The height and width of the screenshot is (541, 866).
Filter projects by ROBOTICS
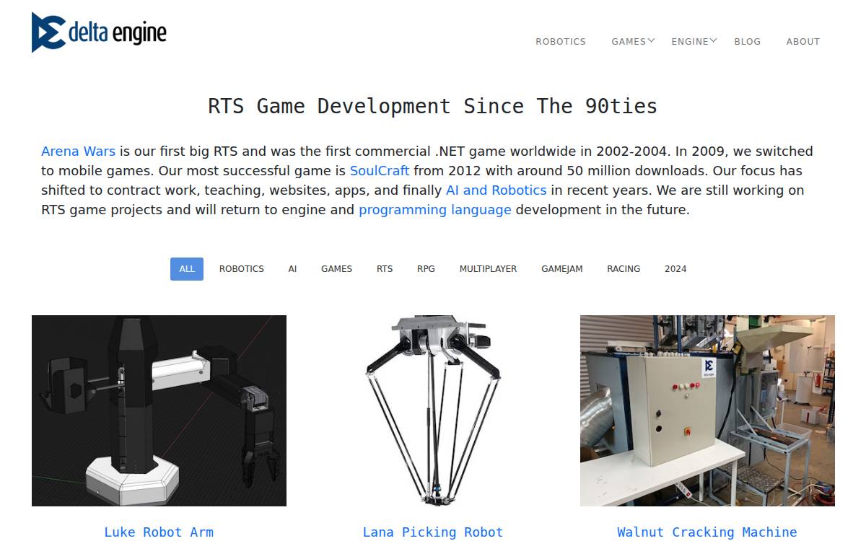[242, 269]
